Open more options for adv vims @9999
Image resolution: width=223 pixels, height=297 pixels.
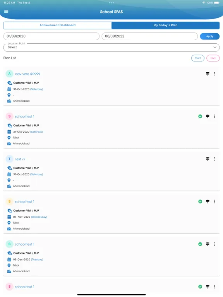click(214, 74)
